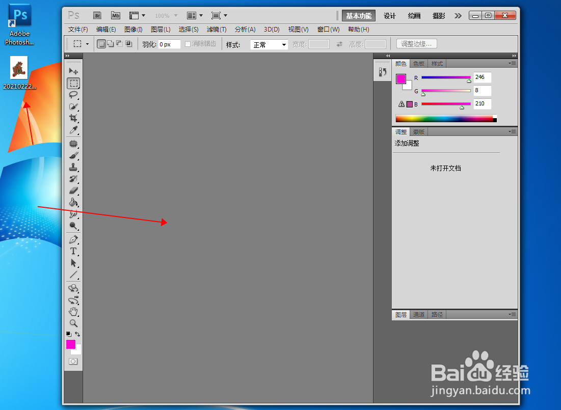561x410 pixels.
Task: Select the Move tool
Action: point(73,71)
